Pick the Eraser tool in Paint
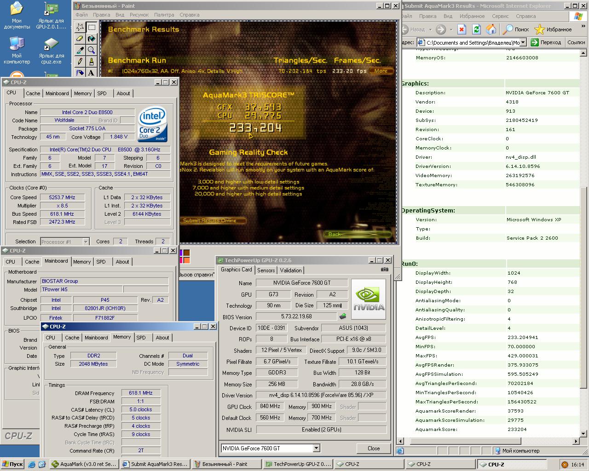 point(80,39)
